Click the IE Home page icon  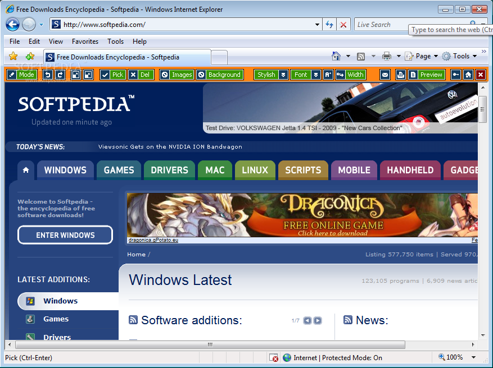click(336, 56)
